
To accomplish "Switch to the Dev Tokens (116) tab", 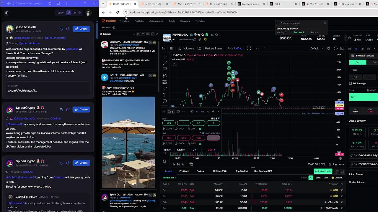I will pos(263,171).
